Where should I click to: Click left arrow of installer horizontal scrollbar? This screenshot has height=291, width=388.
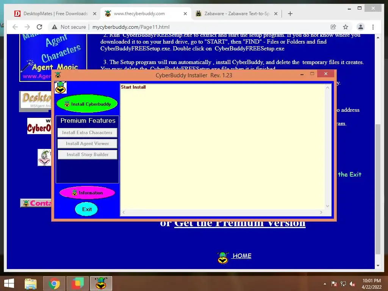click(124, 212)
